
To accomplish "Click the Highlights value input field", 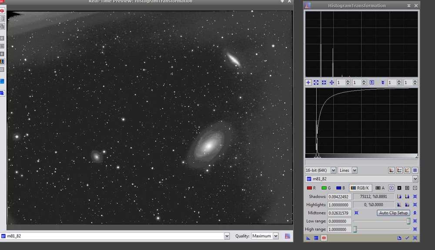I will (340, 205).
